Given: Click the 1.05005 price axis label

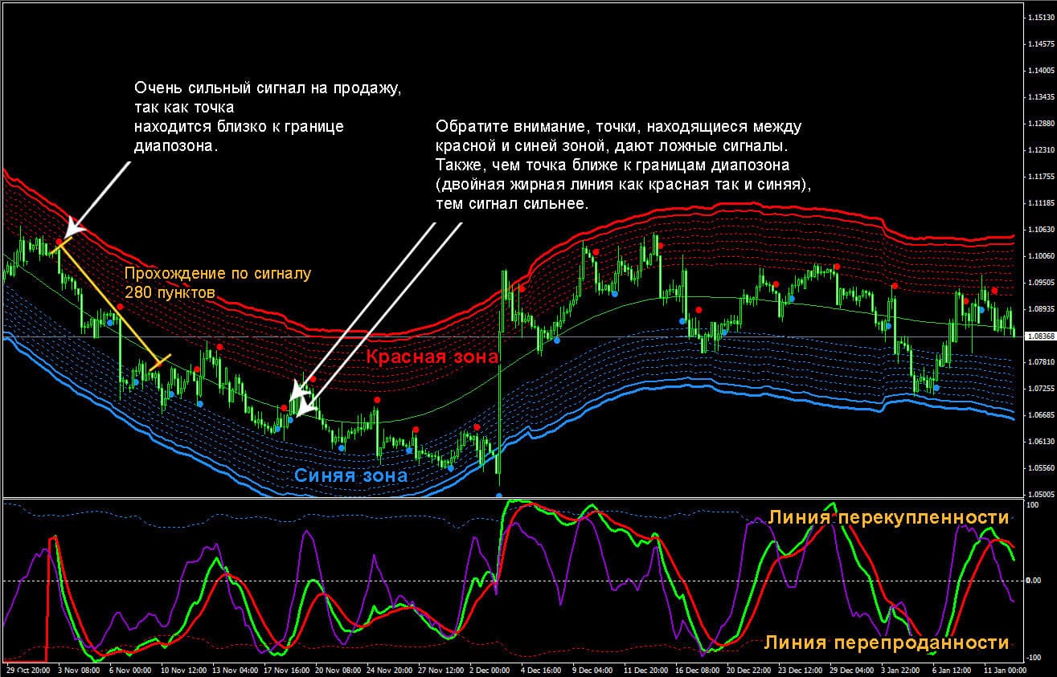Looking at the screenshot, I should [x=1040, y=495].
